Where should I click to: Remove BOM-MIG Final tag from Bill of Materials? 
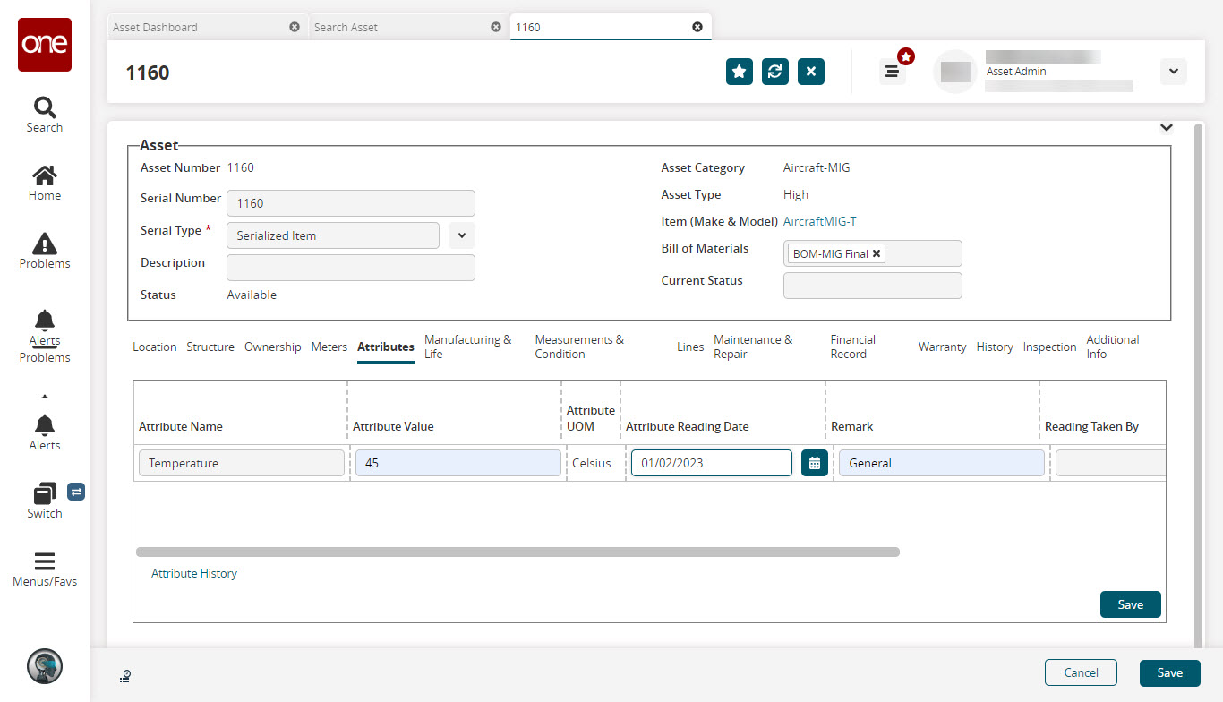[x=877, y=253]
